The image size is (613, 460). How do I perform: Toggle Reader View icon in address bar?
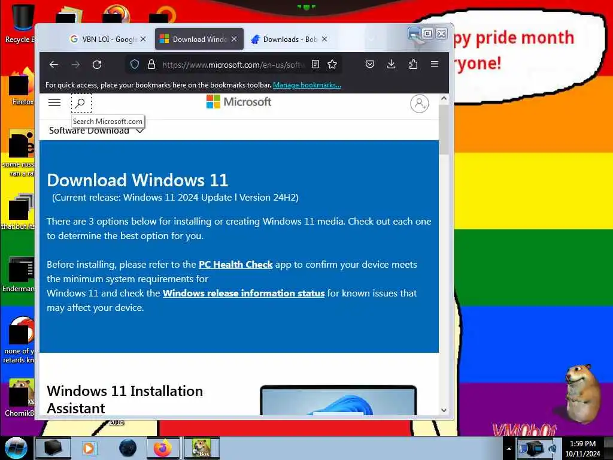click(x=315, y=64)
